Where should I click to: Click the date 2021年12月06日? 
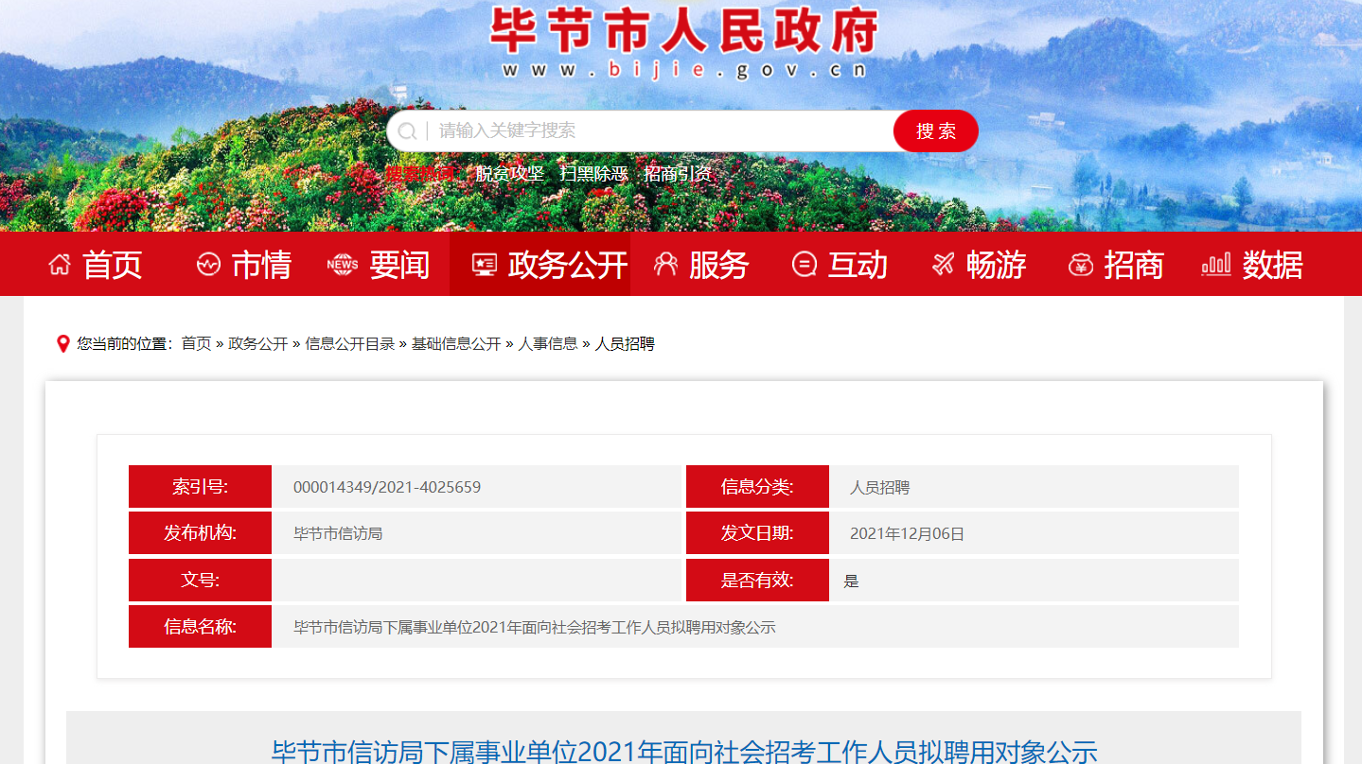pyautogui.click(x=907, y=533)
